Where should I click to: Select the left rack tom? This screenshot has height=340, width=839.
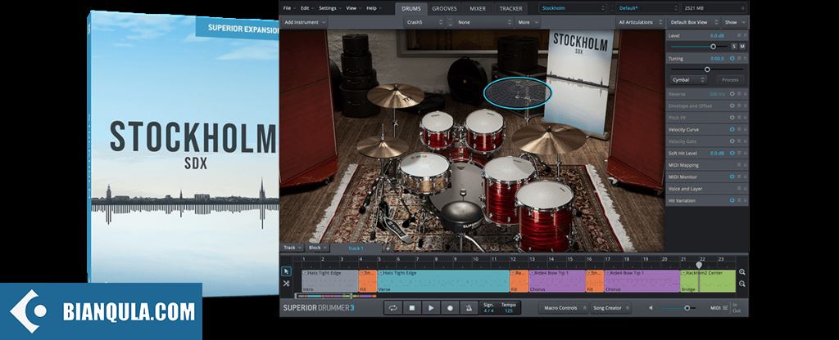coord(436,128)
